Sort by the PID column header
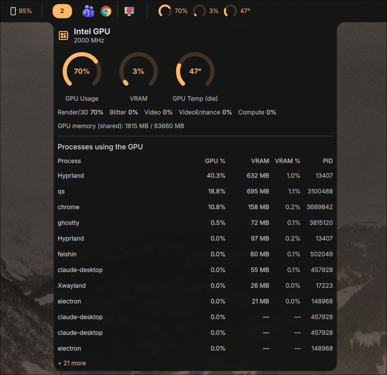Viewport: 387px width, 375px height. point(328,161)
